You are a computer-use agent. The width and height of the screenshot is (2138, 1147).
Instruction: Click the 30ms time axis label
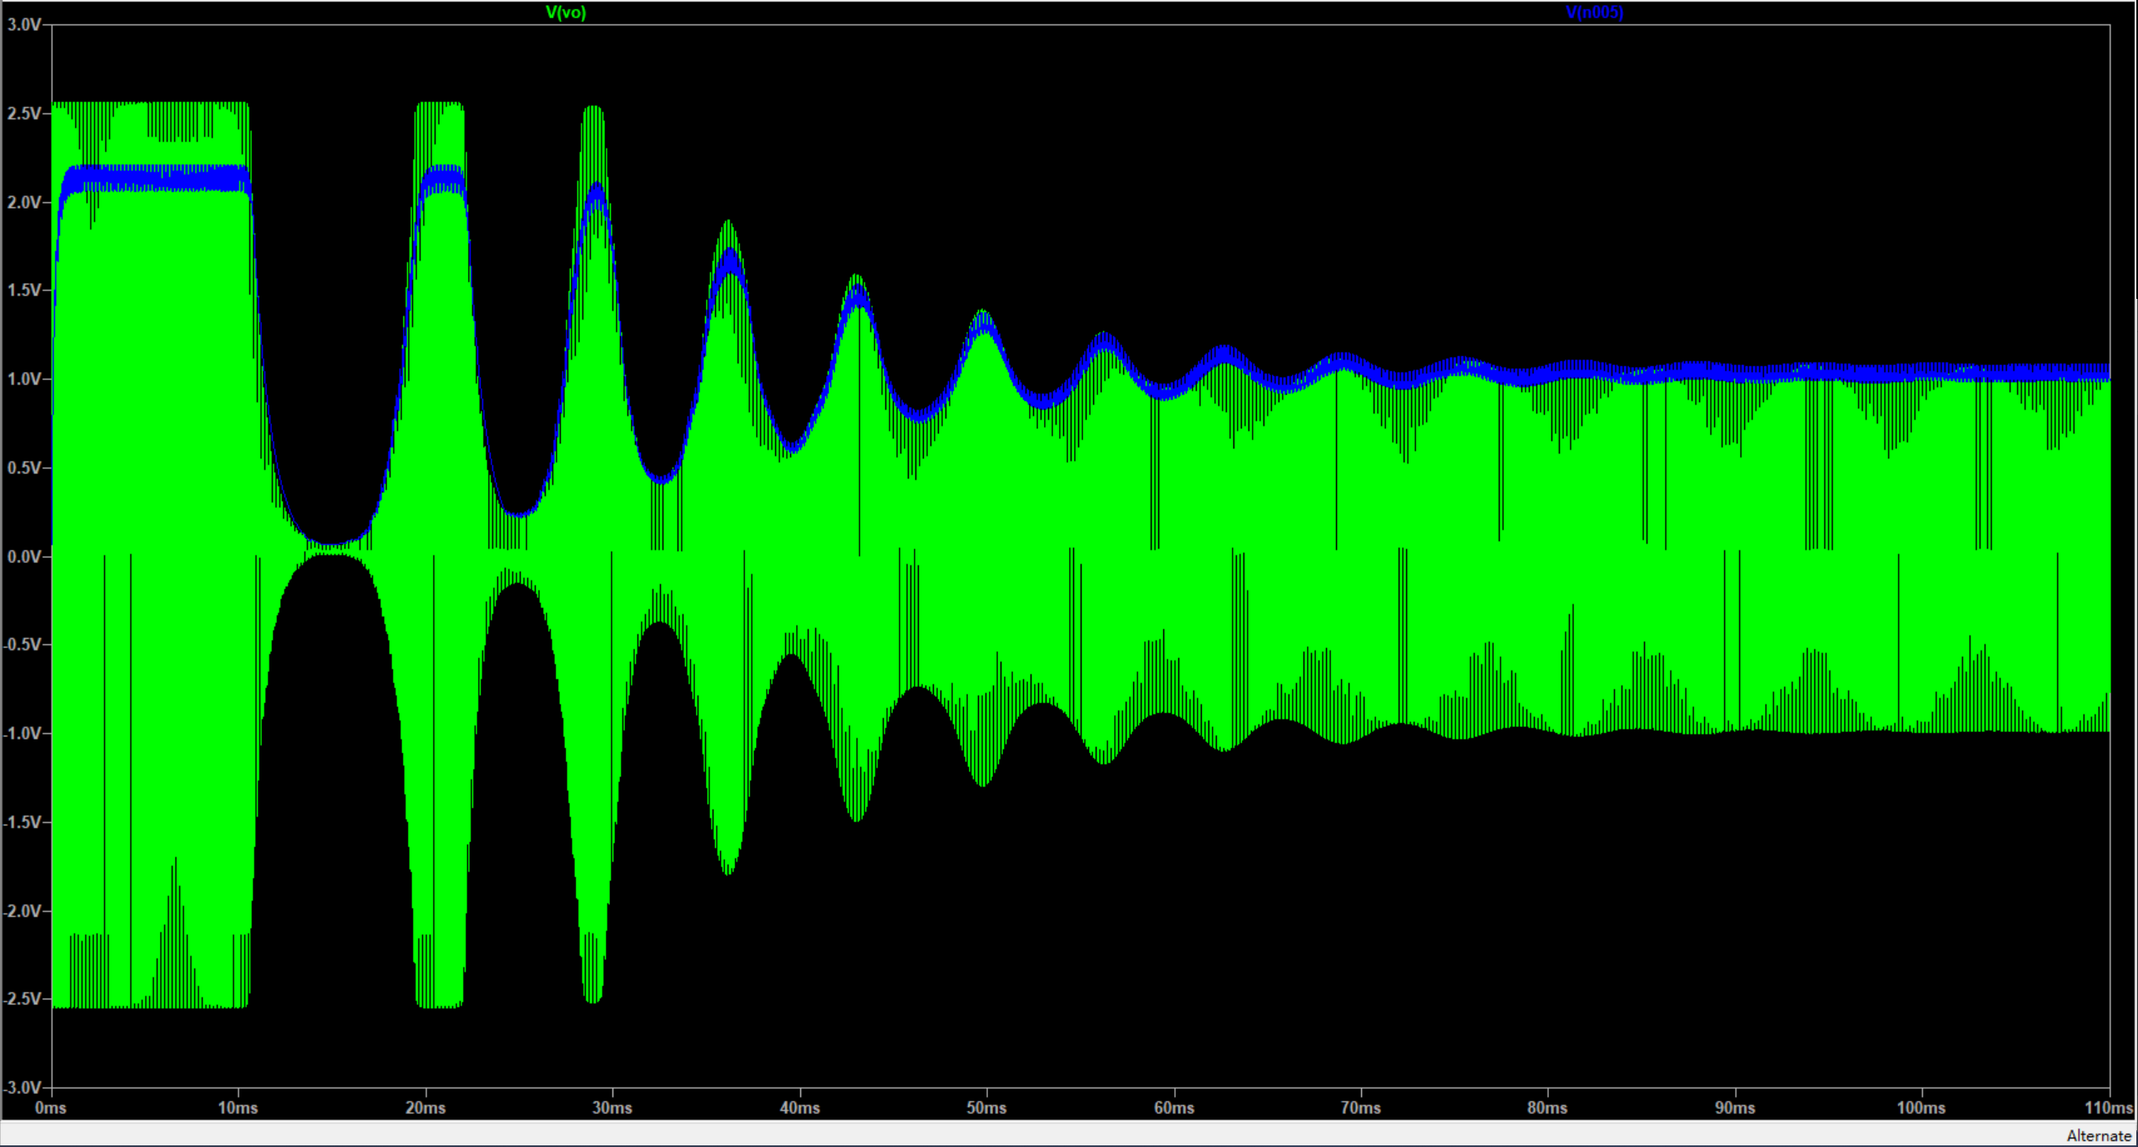(x=613, y=1109)
